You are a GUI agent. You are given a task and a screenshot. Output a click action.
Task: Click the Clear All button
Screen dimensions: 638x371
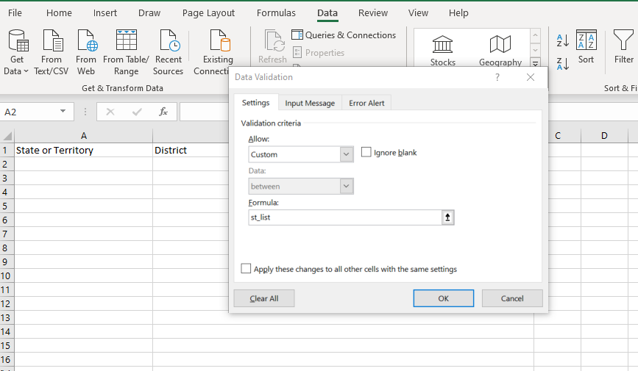264,298
